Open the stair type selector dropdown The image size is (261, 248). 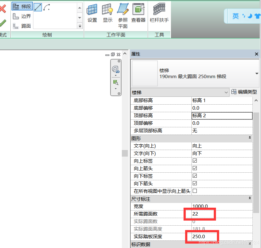[257, 73]
